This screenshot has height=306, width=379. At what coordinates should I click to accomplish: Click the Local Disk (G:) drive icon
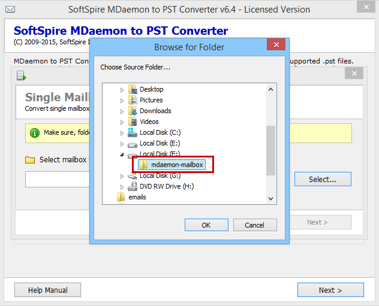(x=133, y=176)
